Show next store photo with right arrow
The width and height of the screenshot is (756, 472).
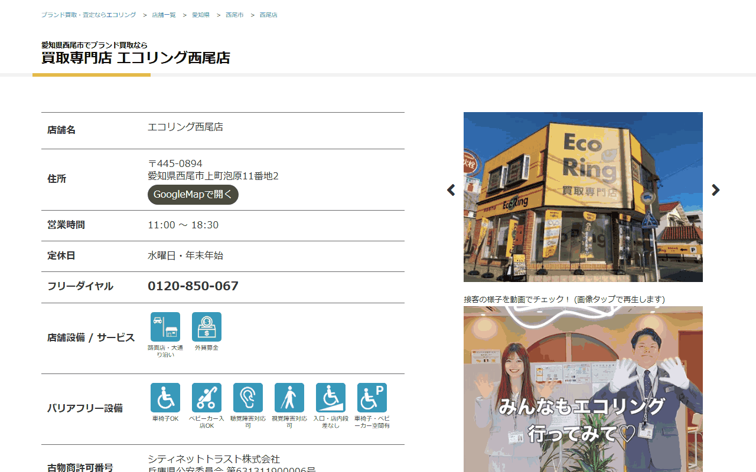click(x=715, y=190)
